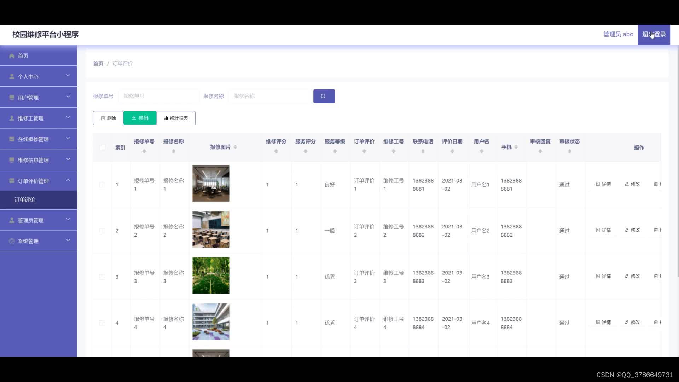
Task: Open the green forest image in row 3
Action: click(211, 276)
